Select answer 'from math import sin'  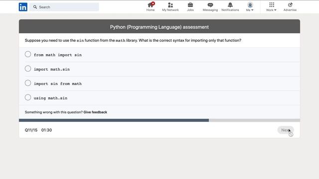[x=28, y=54]
